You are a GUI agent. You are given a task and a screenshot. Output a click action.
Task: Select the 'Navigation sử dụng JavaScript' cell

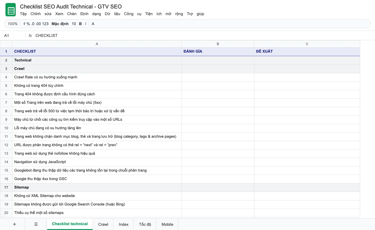point(97,162)
